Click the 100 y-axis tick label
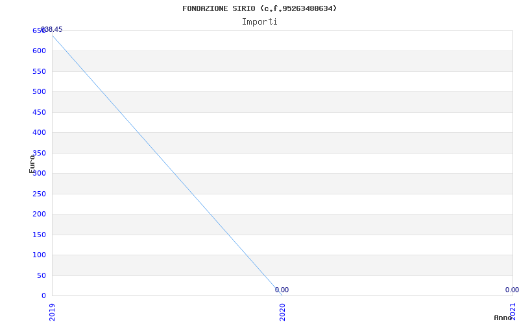Image resolution: width=519 pixels, height=324 pixels. click(x=39, y=255)
